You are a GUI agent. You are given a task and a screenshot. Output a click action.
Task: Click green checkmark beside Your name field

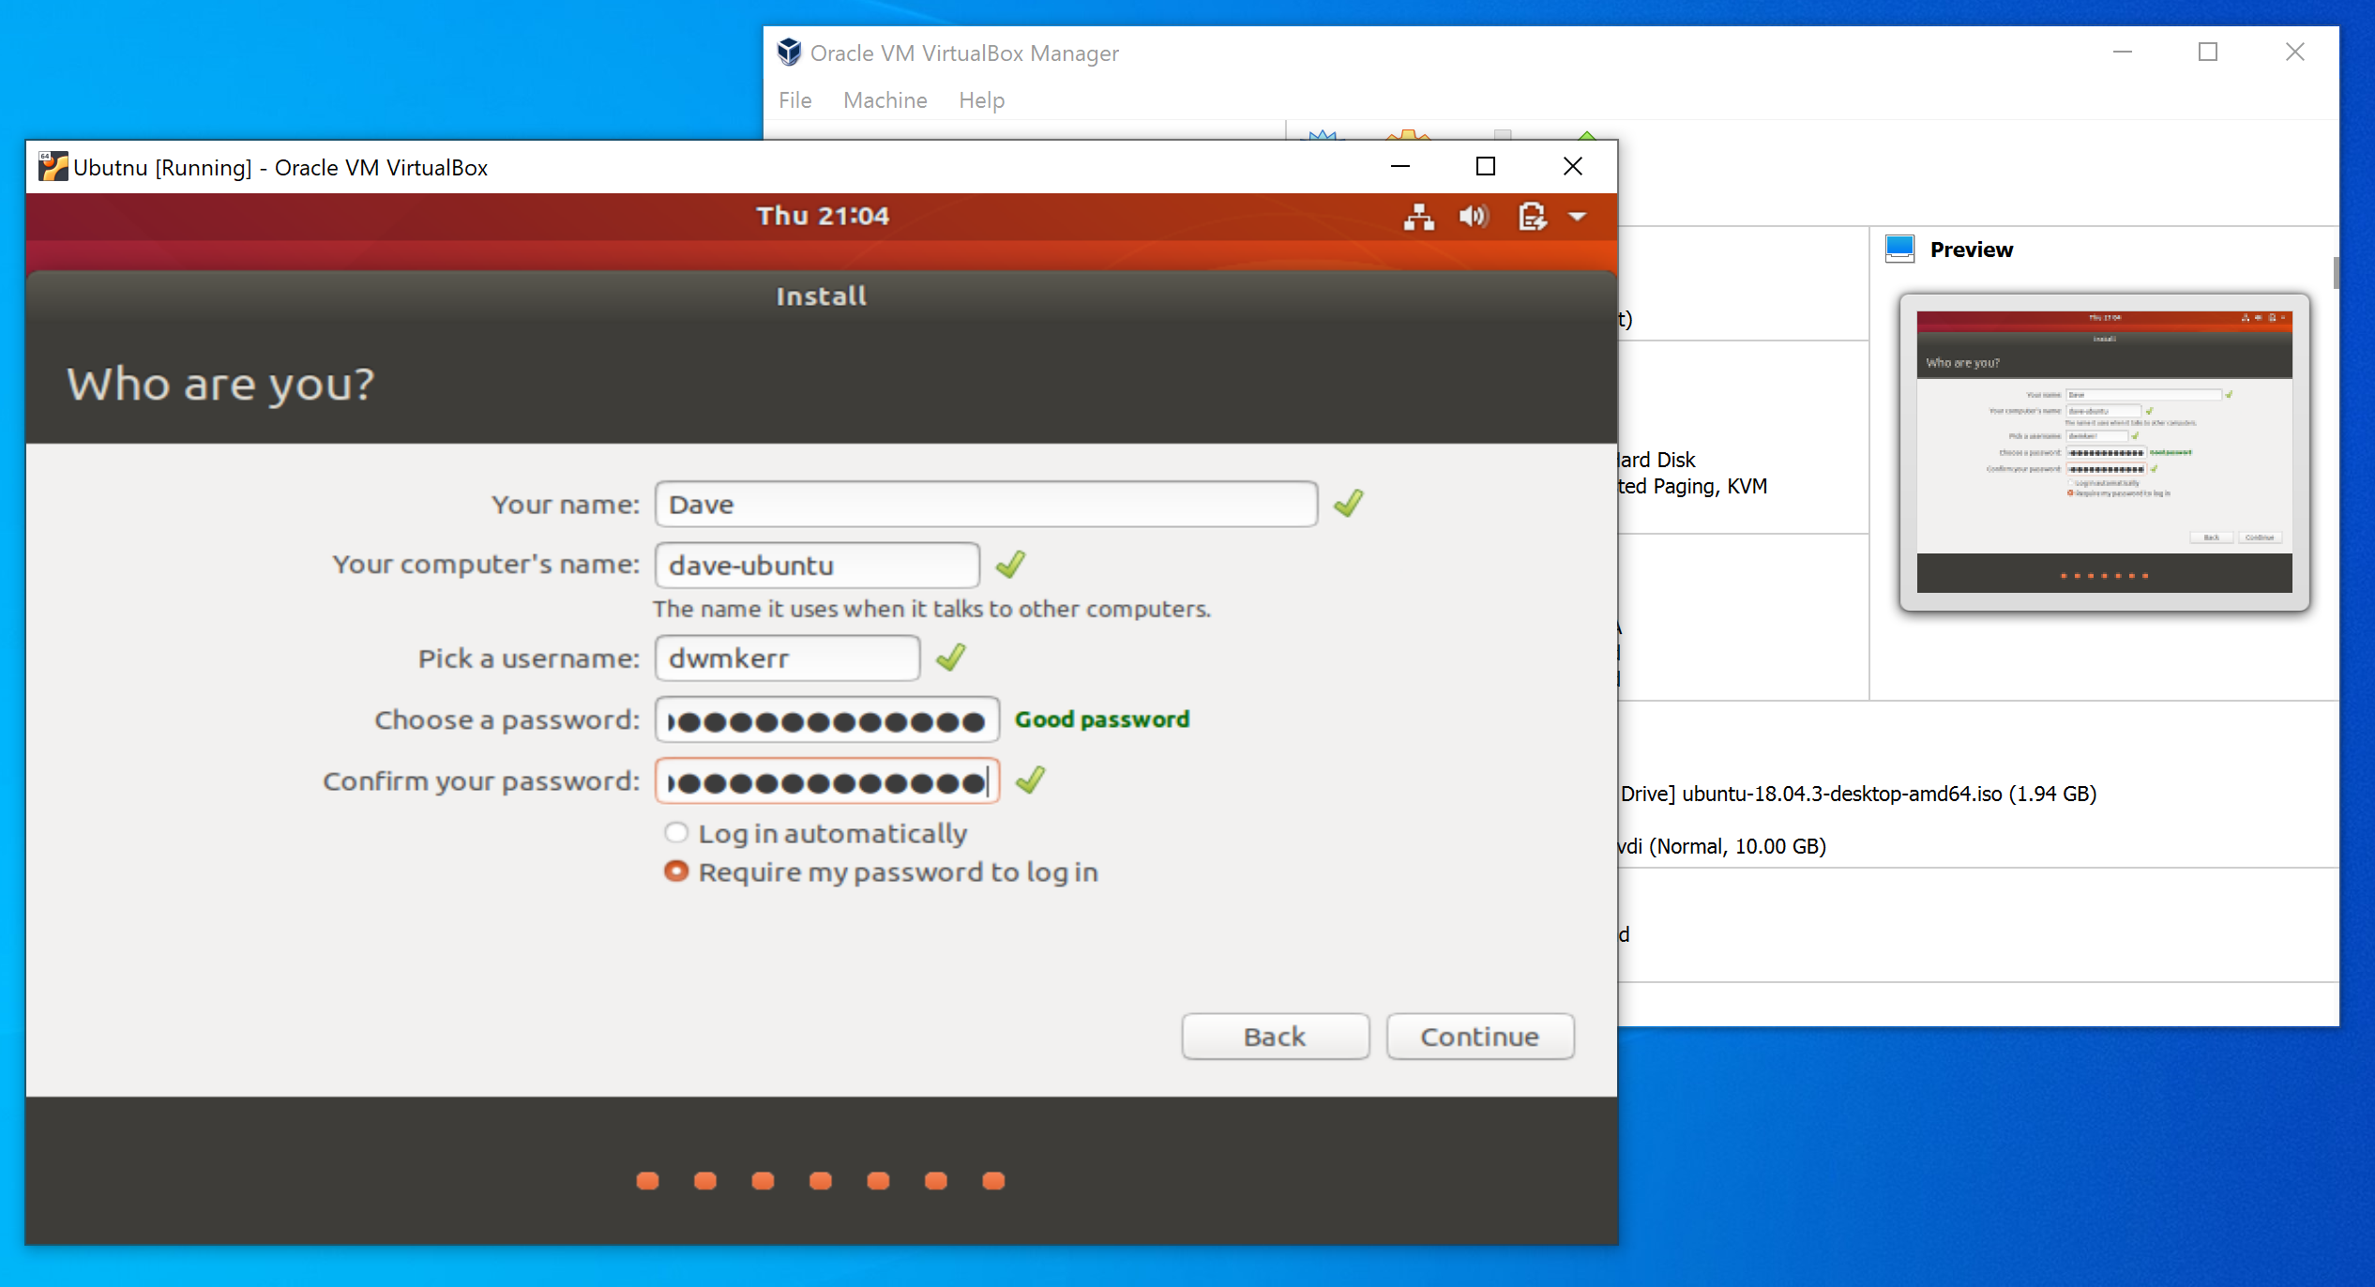[1348, 504]
